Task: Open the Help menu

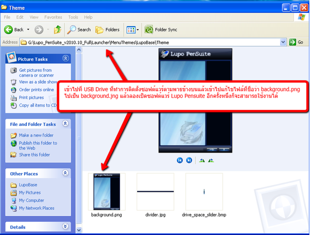Action: click(x=88, y=17)
